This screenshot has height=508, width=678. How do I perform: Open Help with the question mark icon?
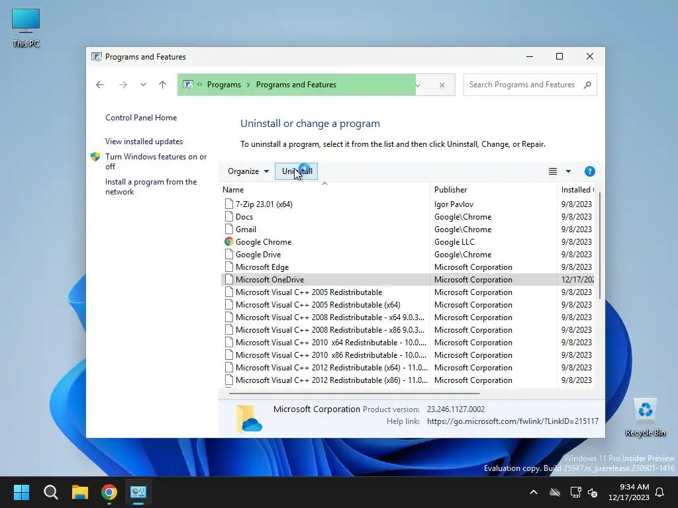pyautogui.click(x=589, y=171)
